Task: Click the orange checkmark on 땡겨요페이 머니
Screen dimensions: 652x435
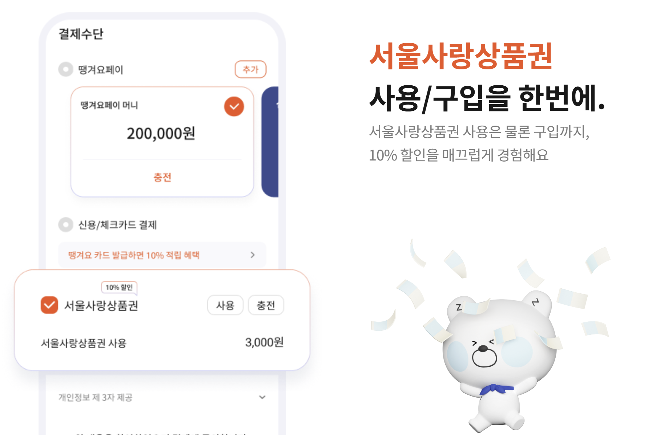Action: [x=234, y=106]
